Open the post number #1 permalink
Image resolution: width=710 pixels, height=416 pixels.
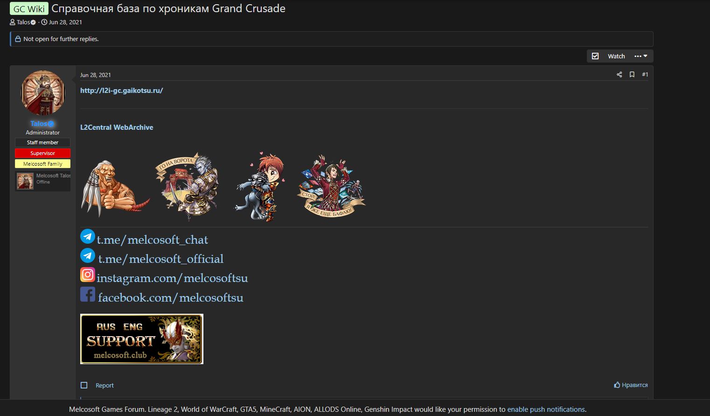[x=645, y=75]
